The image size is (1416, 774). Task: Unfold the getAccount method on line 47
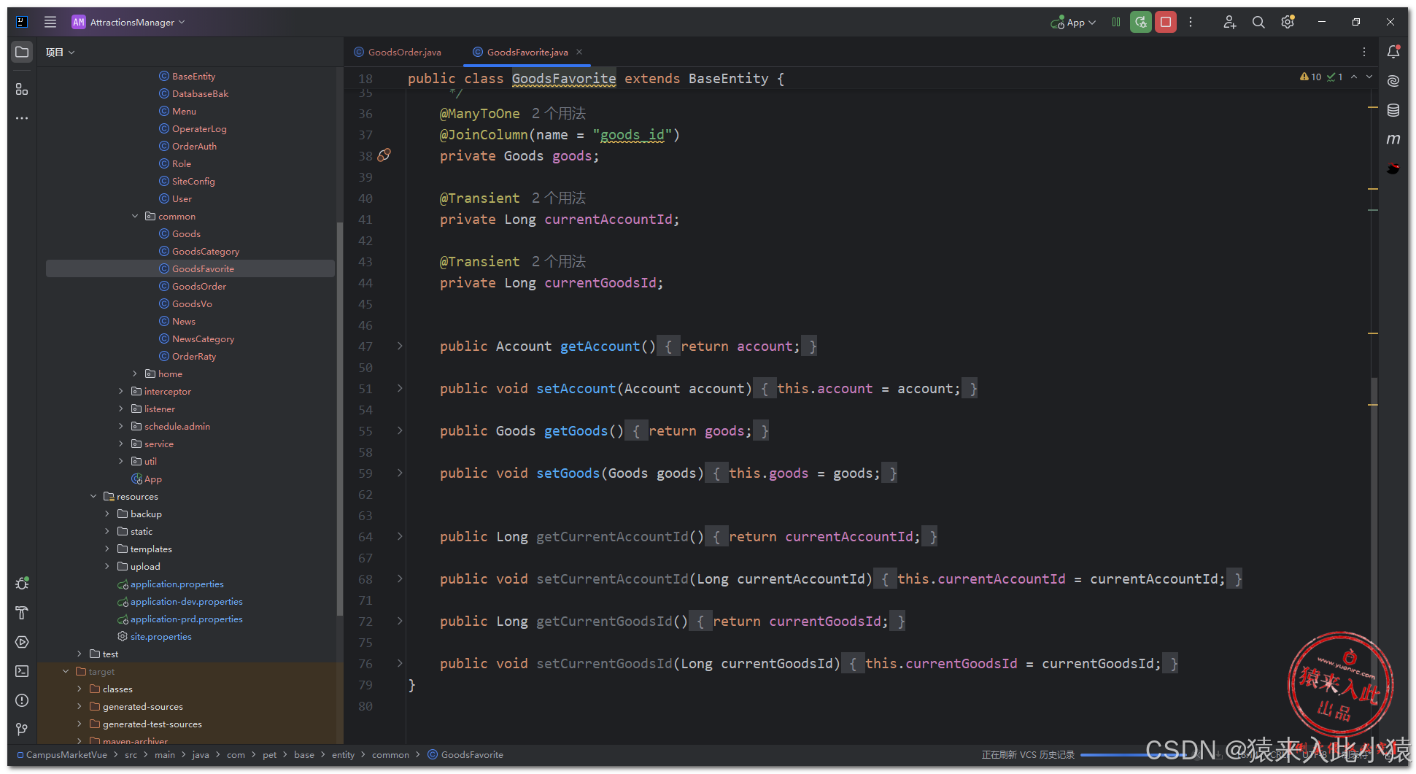click(x=400, y=346)
